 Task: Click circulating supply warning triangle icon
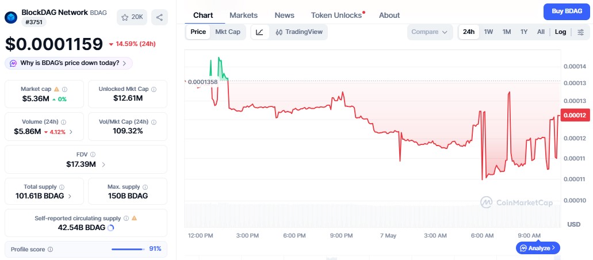pyautogui.click(x=134, y=219)
